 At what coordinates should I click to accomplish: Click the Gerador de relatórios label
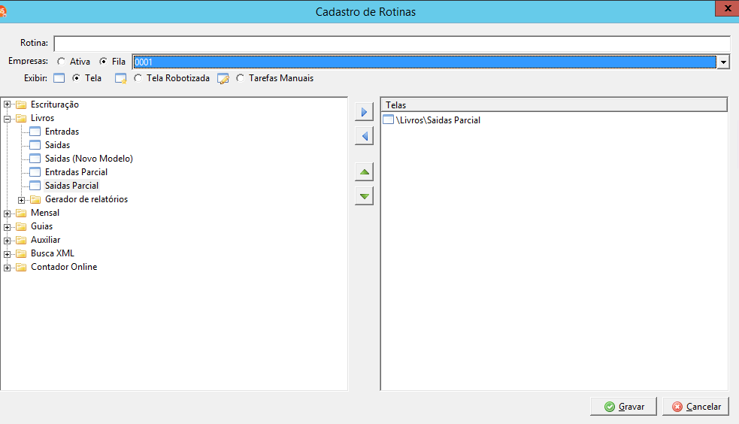pyautogui.click(x=86, y=199)
